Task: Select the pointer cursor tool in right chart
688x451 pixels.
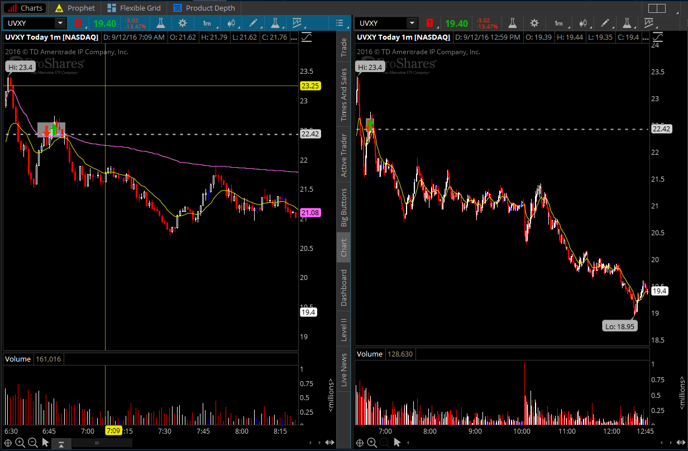Action: pyautogui.click(x=397, y=443)
